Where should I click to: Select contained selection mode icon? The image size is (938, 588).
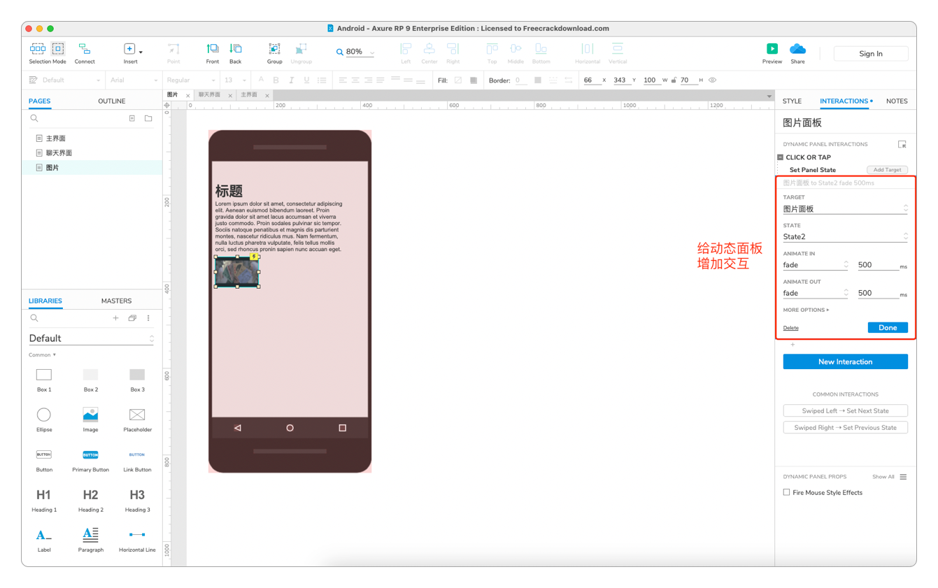(58, 48)
